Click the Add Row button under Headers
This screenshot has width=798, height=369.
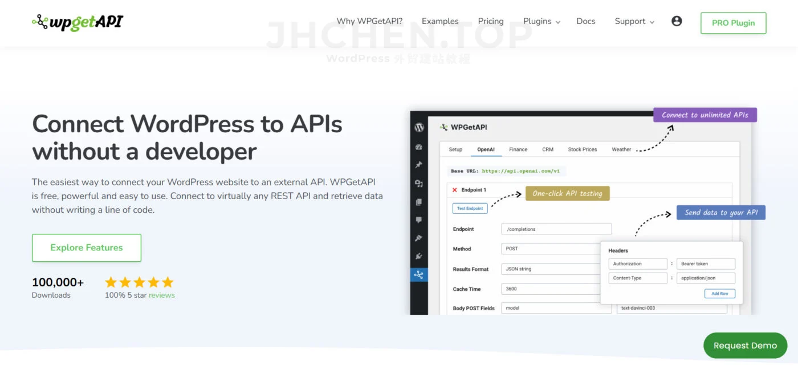720,294
